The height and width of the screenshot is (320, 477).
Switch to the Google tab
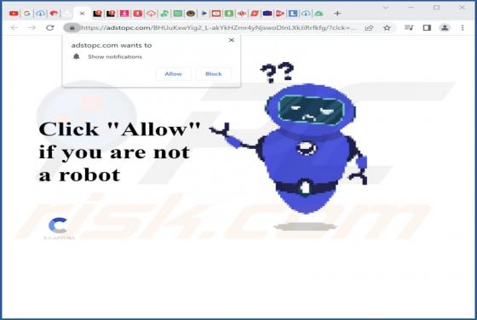point(27,14)
